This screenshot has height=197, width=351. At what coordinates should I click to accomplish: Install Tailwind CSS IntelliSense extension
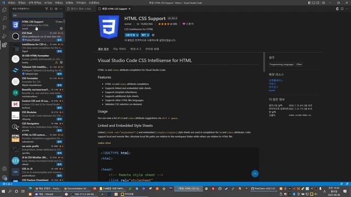click(59, 74)
